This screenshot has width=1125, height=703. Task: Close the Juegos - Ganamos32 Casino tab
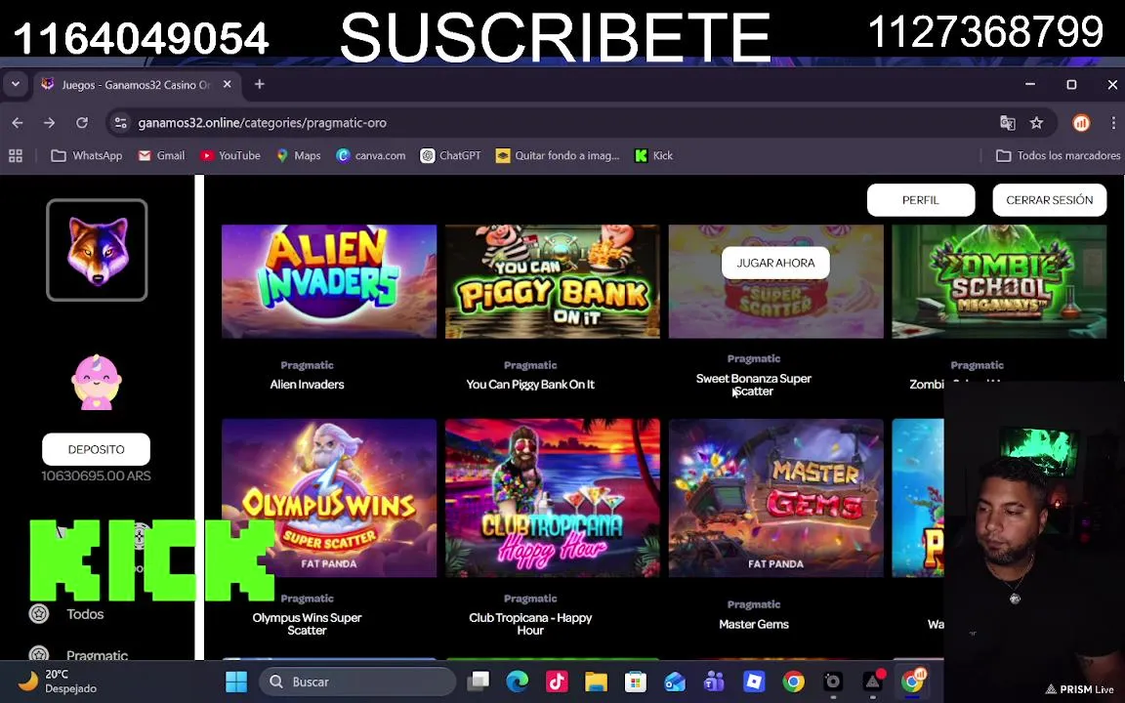coord(227,85)
